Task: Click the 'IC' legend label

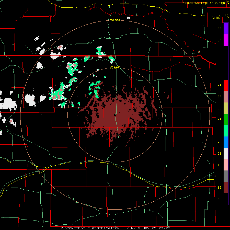Action: [219, 165]
